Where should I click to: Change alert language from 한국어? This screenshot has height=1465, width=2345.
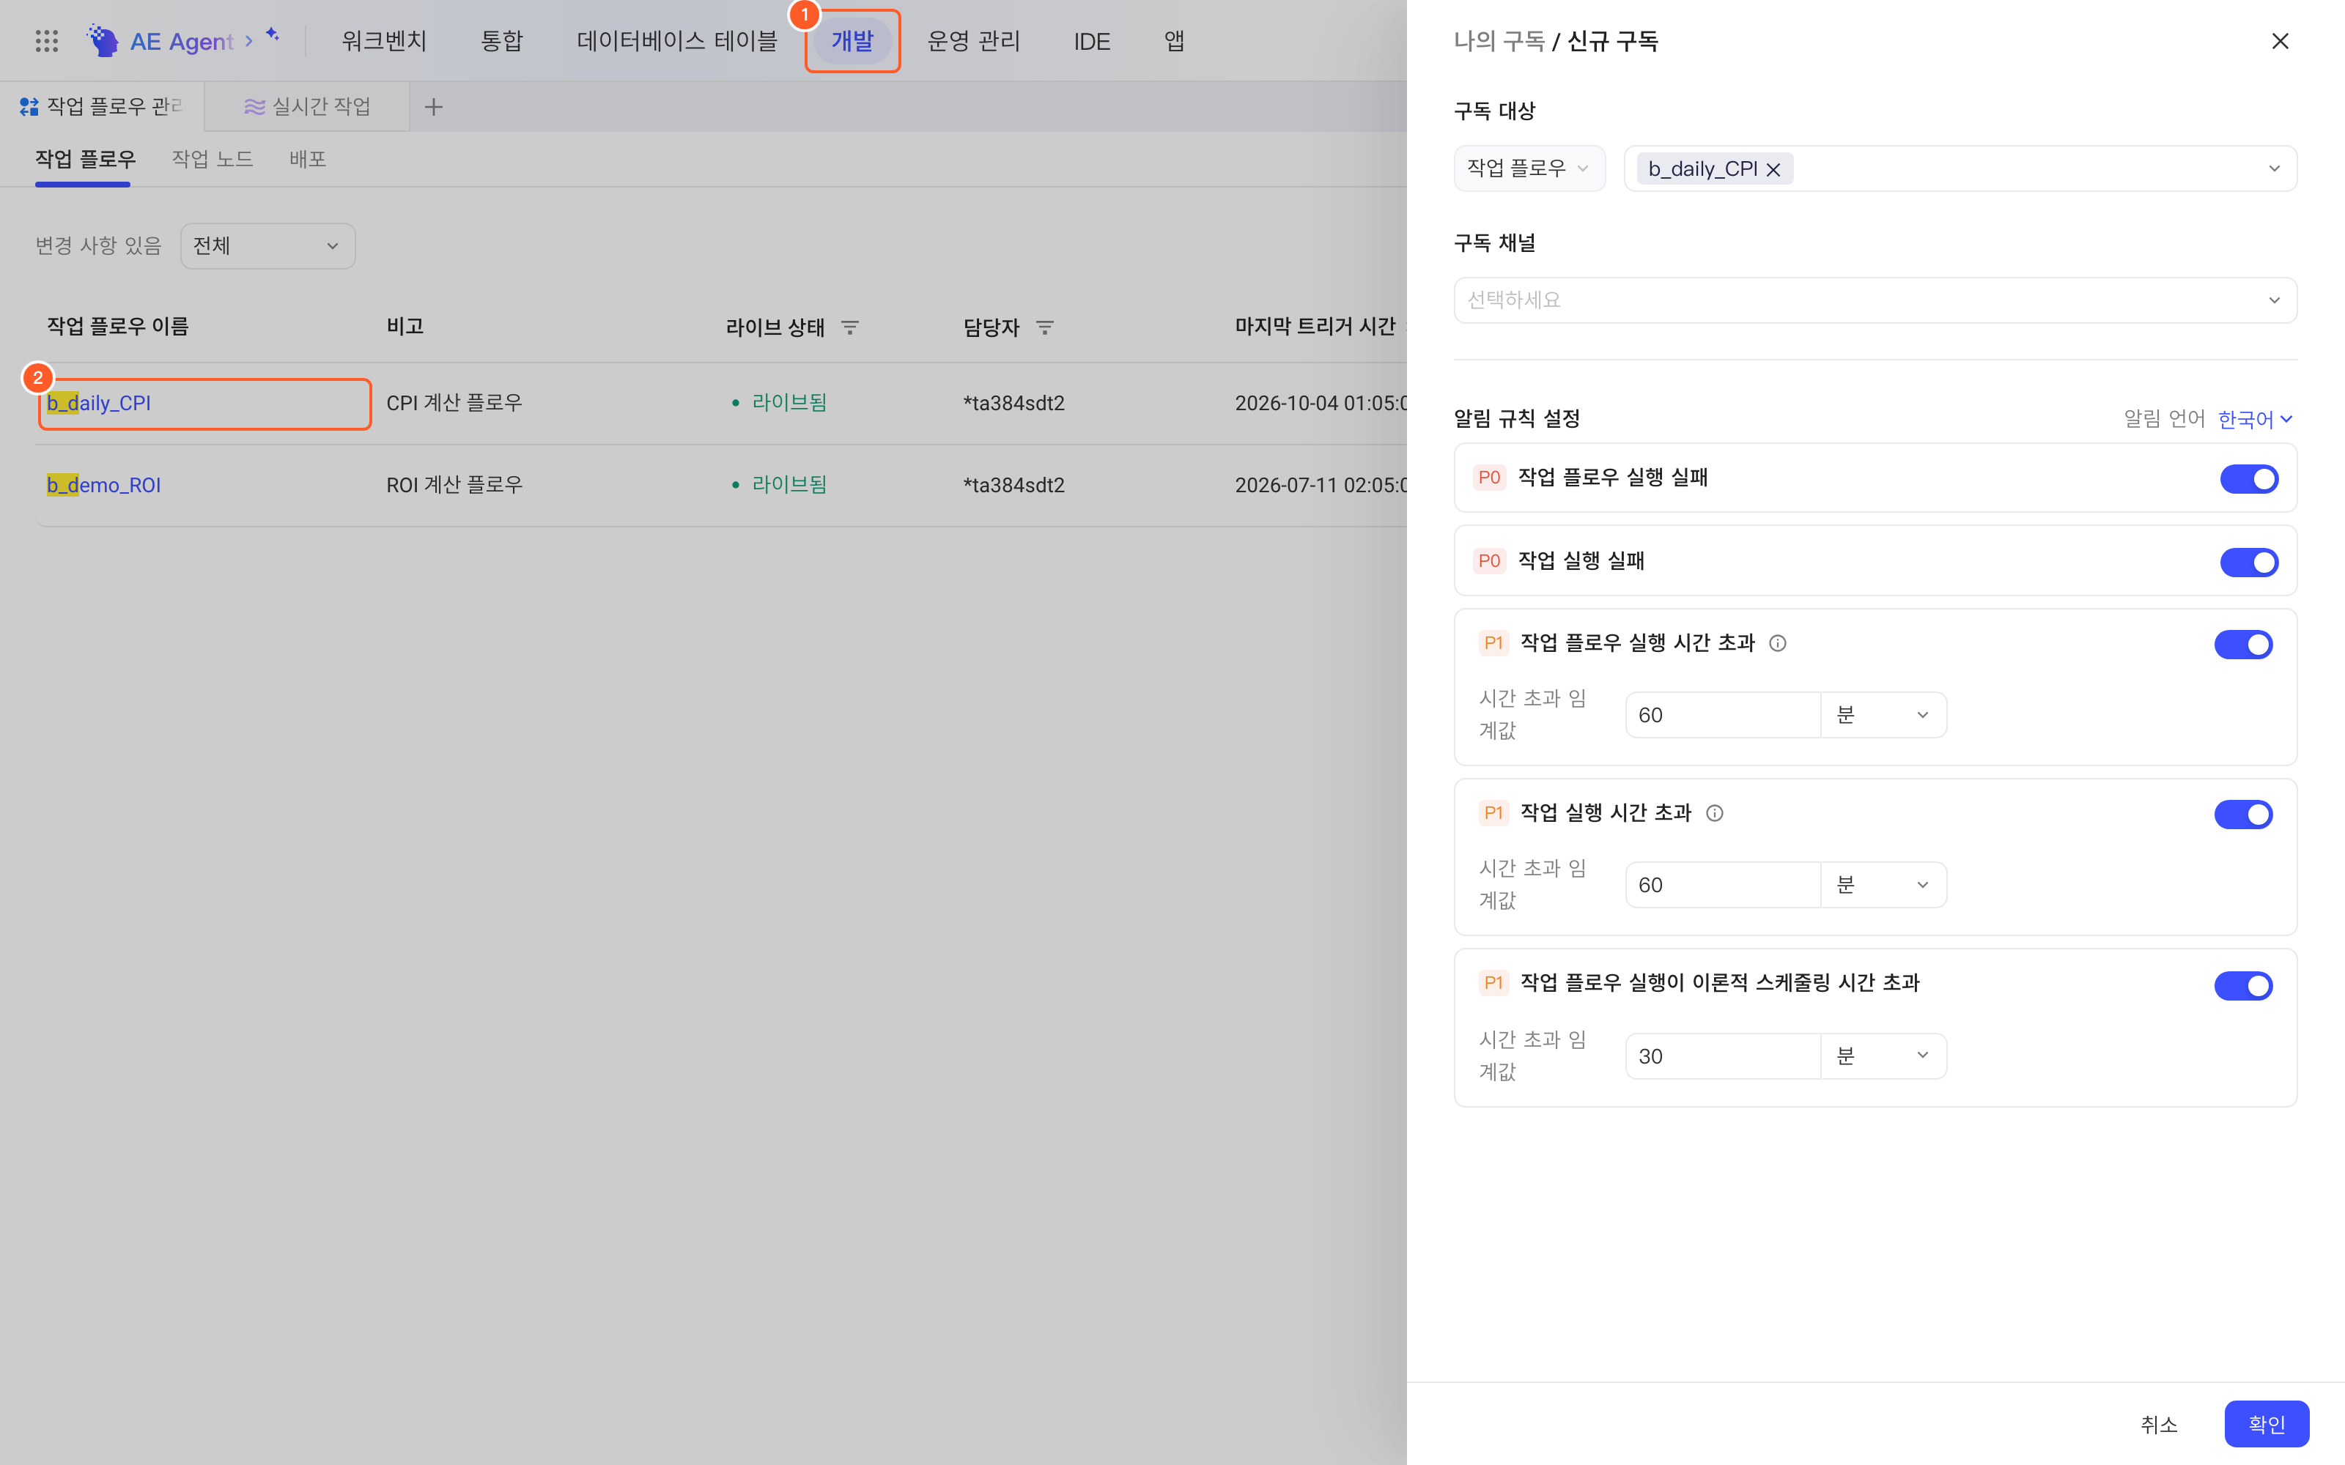pyautogui.click(x=2255, y=420)
